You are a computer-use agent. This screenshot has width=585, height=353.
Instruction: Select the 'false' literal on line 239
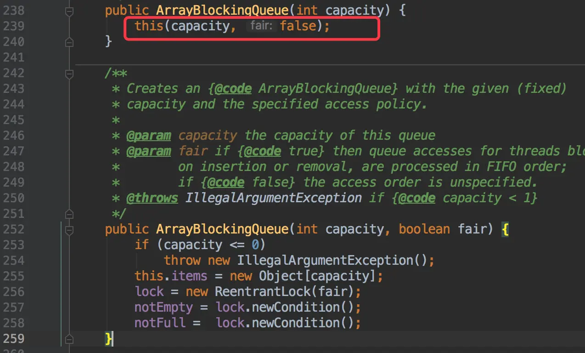tap(298, 26)
